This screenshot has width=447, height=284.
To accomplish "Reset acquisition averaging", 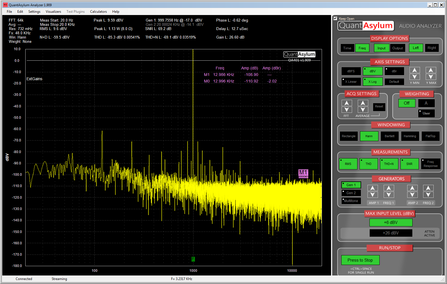I will pyautogui.click(x=379, y=107).
